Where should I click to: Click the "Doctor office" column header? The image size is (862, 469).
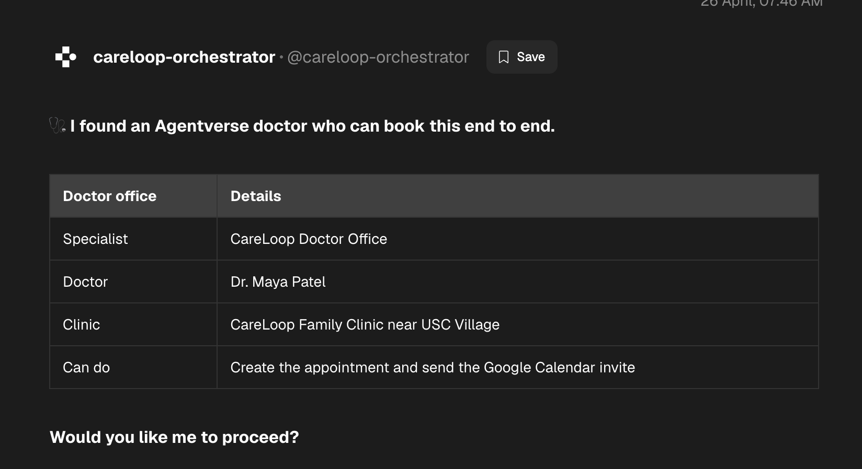(110, 196)
